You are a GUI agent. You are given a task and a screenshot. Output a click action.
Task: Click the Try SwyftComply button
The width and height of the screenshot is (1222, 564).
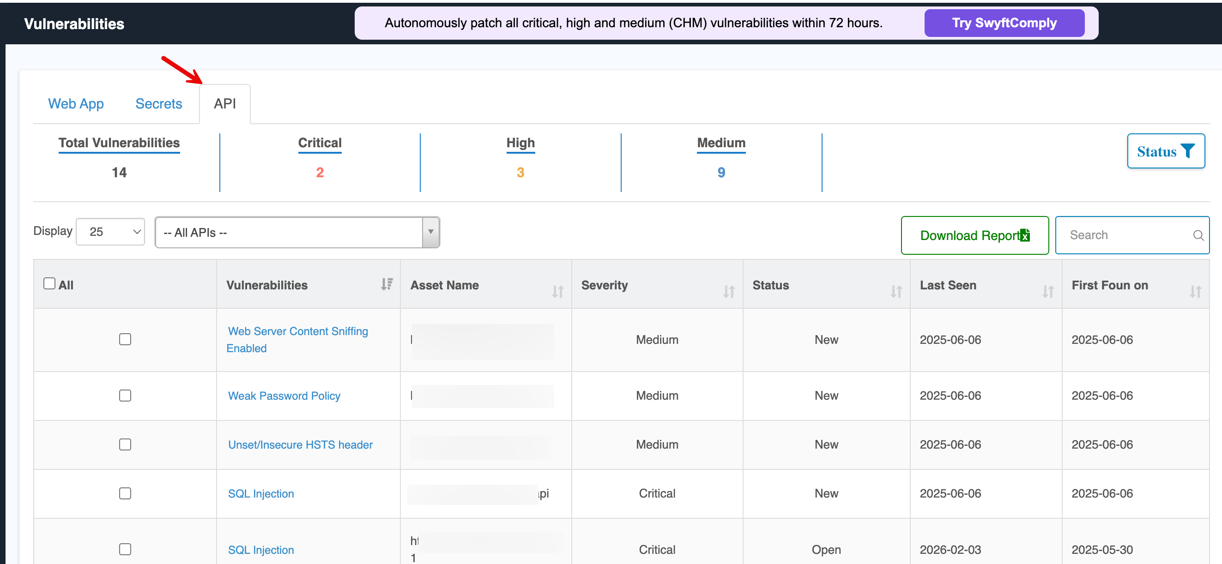pyautogui.click(x=1004, y=23)
